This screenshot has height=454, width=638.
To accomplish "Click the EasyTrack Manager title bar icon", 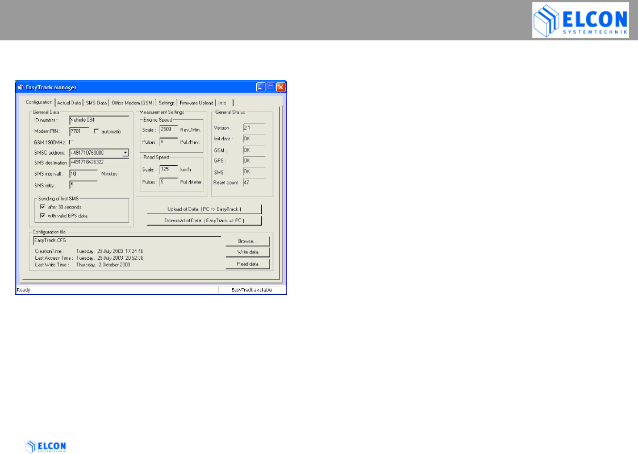I will pyautogui.click(x=21, y=87).
